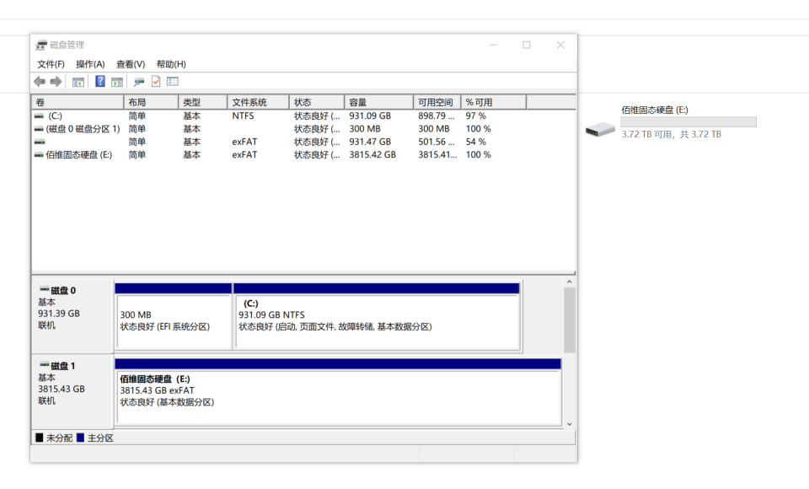Open the 操作(A) menu
Screen dimensions: 809x489
tap(90, 64)
